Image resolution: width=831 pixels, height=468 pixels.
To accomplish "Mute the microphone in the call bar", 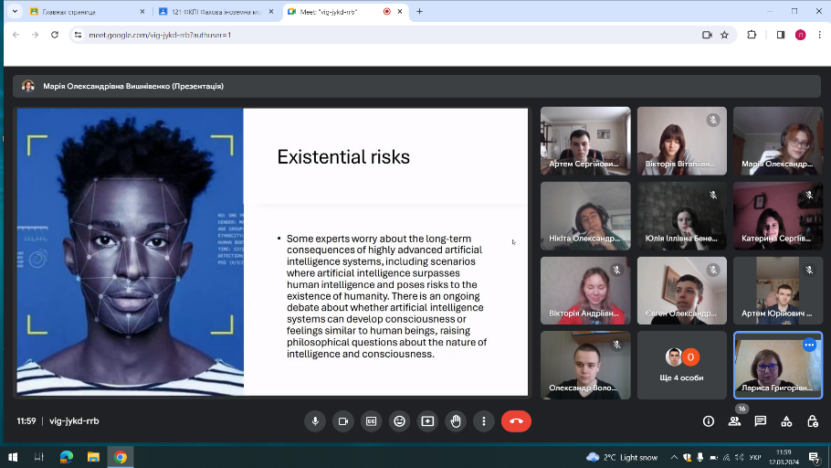I will [315, 420].
